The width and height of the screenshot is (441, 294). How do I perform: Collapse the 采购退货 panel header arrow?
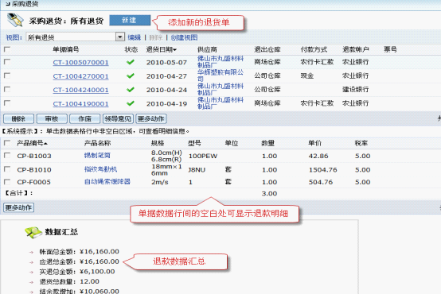point(8,4)
